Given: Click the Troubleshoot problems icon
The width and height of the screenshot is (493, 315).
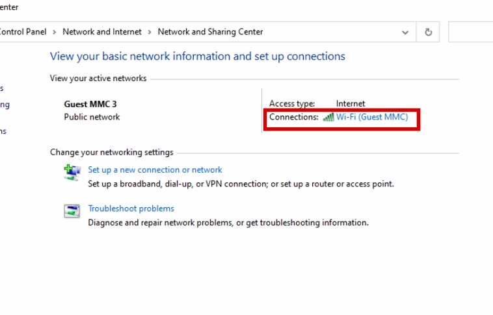Looking at the screenshot, I should coord(72,211).
